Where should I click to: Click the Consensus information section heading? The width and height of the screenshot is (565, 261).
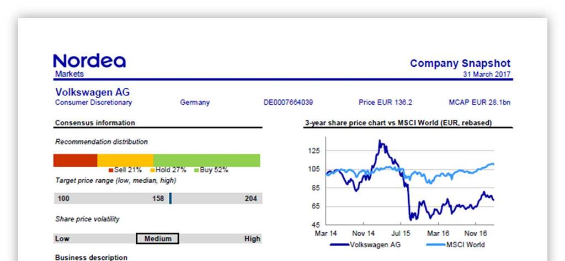[x=95, y=123]
